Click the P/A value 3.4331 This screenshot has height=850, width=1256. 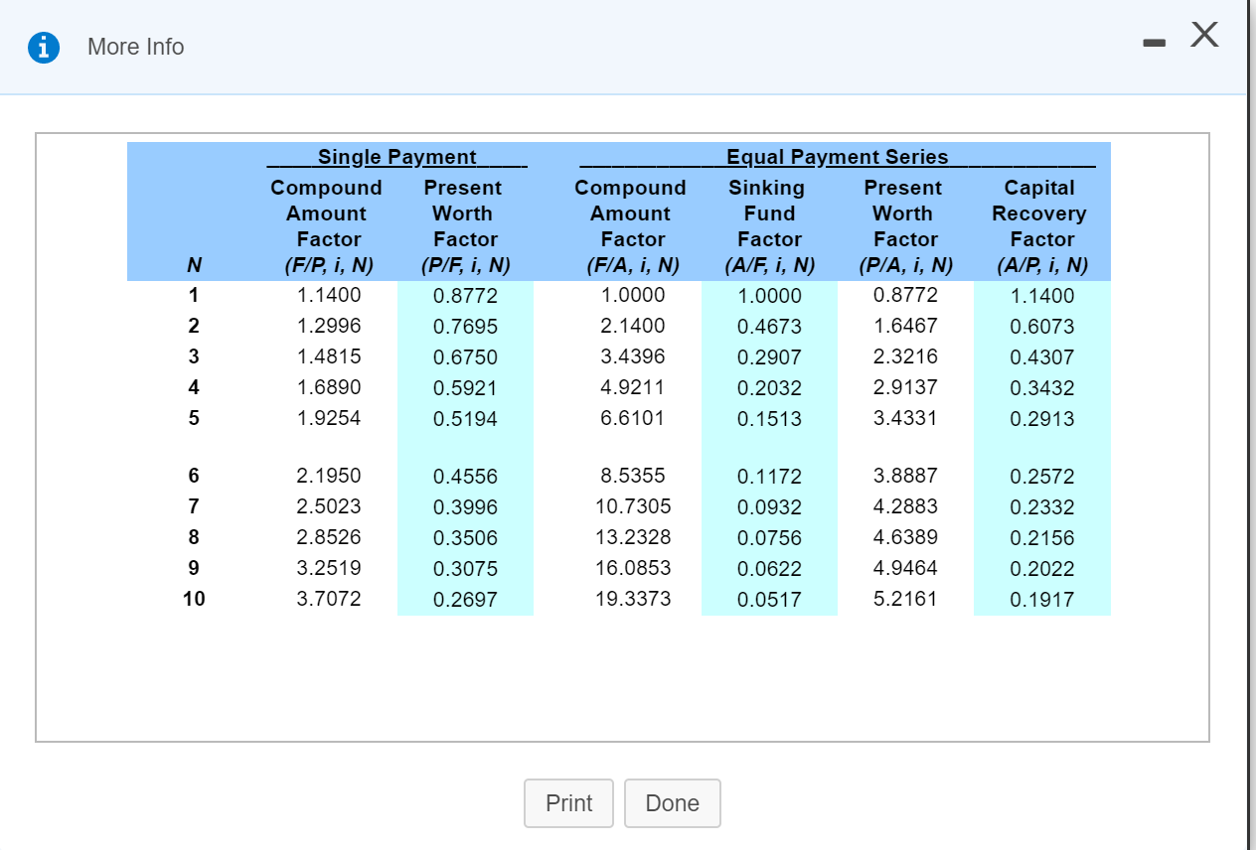[902, 418]
